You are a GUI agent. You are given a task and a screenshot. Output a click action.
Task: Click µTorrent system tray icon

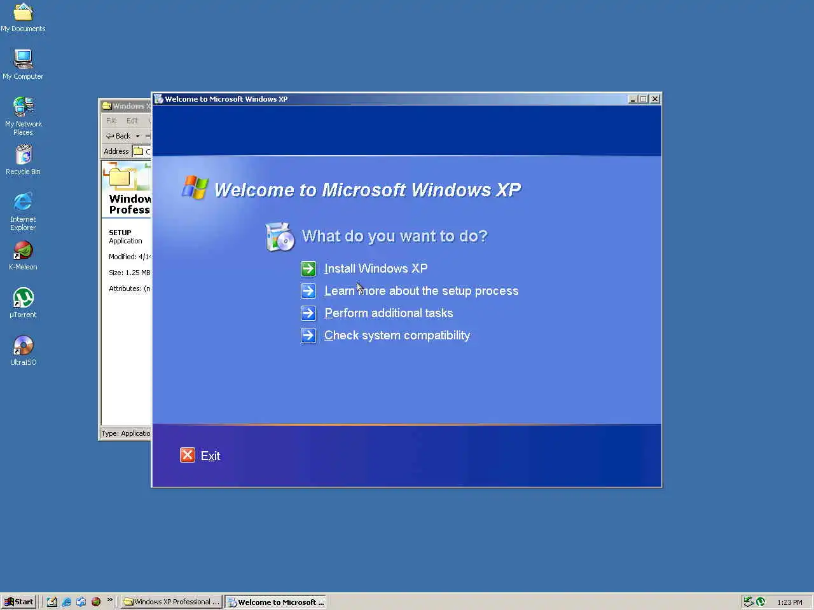click(761, 602)
